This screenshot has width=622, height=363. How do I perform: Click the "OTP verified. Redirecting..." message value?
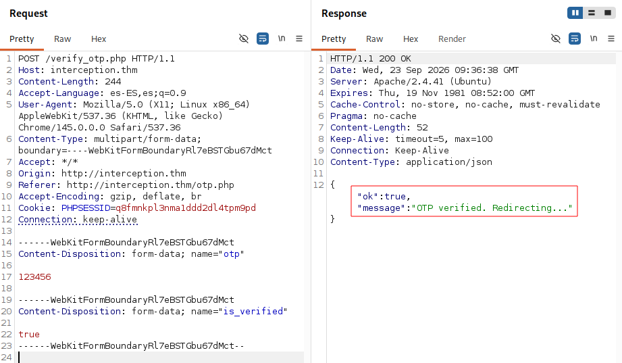(492, 208)
